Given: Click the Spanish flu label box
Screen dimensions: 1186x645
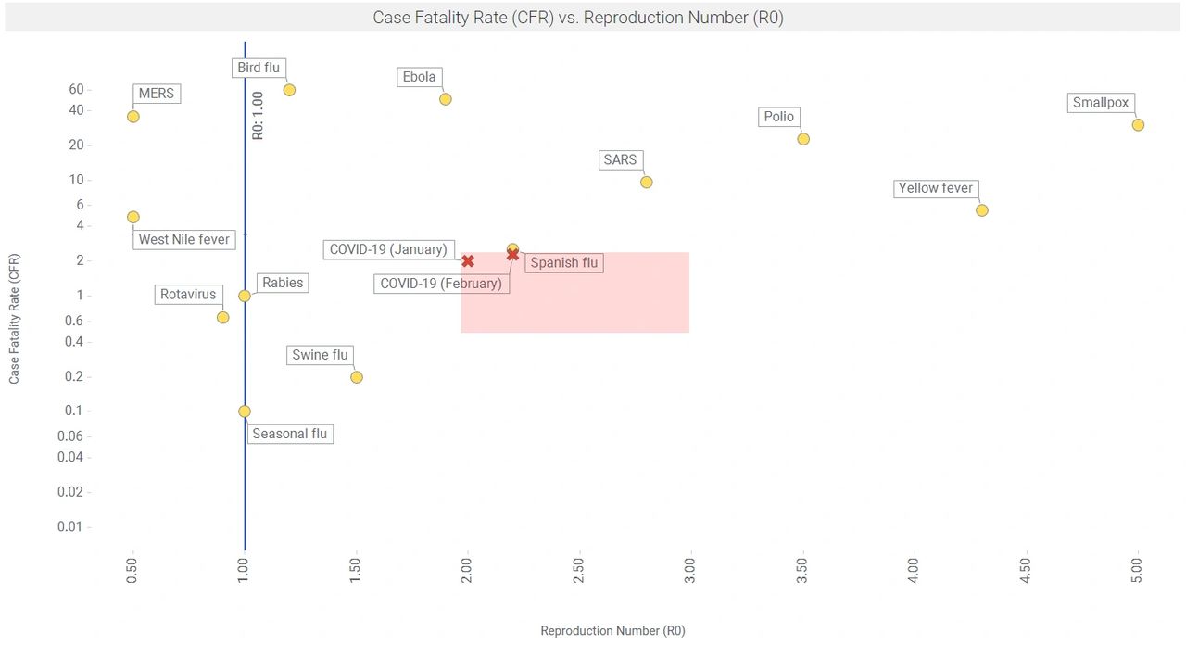Looking at the screenshot, I should [564, 262].
